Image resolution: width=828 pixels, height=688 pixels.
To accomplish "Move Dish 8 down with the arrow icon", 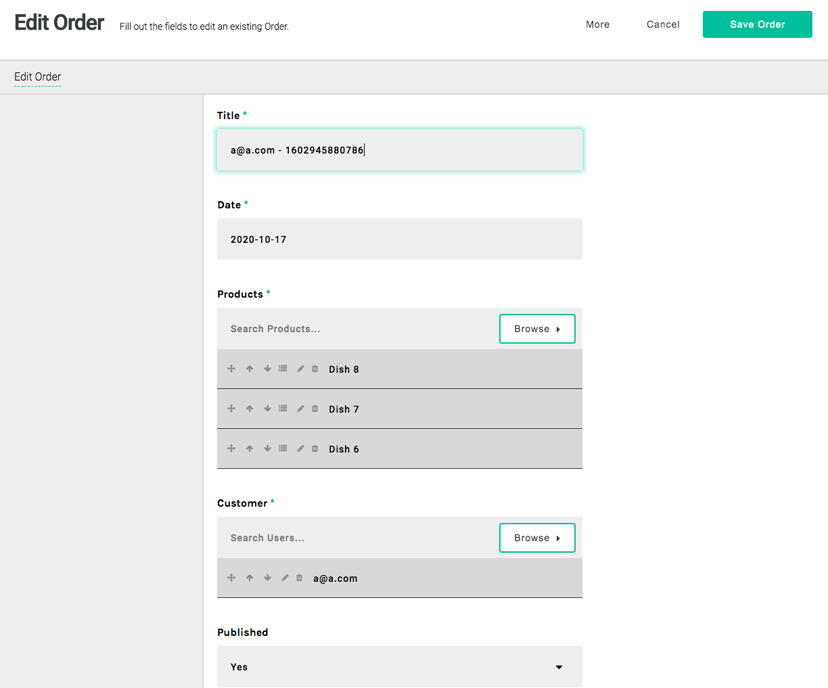I will point(267,369).
